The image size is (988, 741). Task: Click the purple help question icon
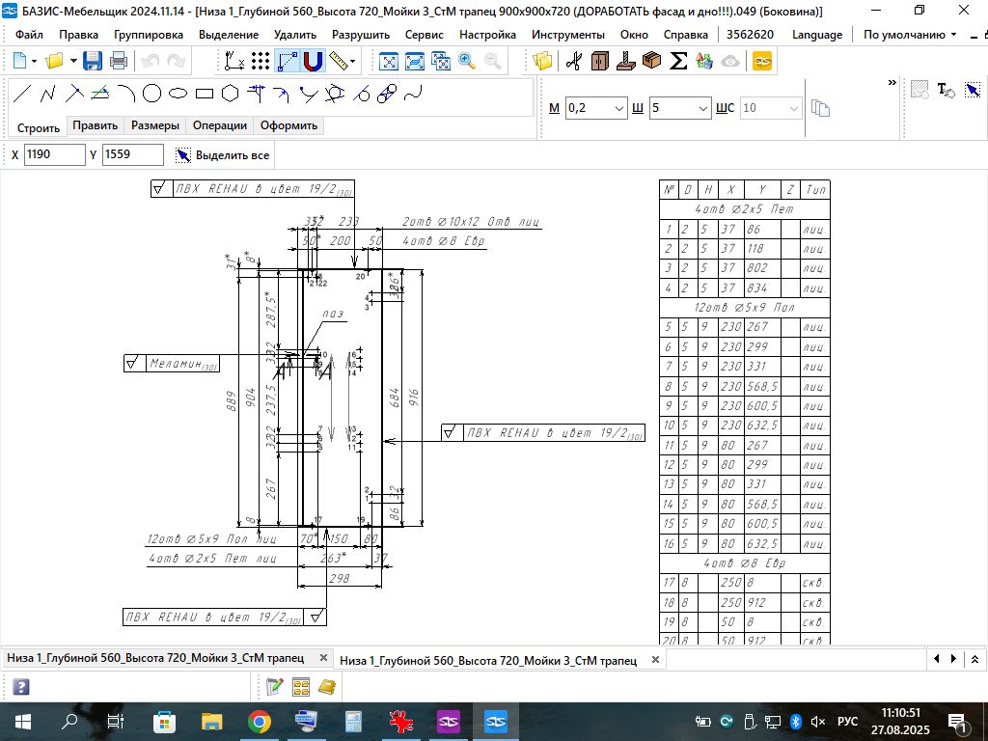[20, 687]
